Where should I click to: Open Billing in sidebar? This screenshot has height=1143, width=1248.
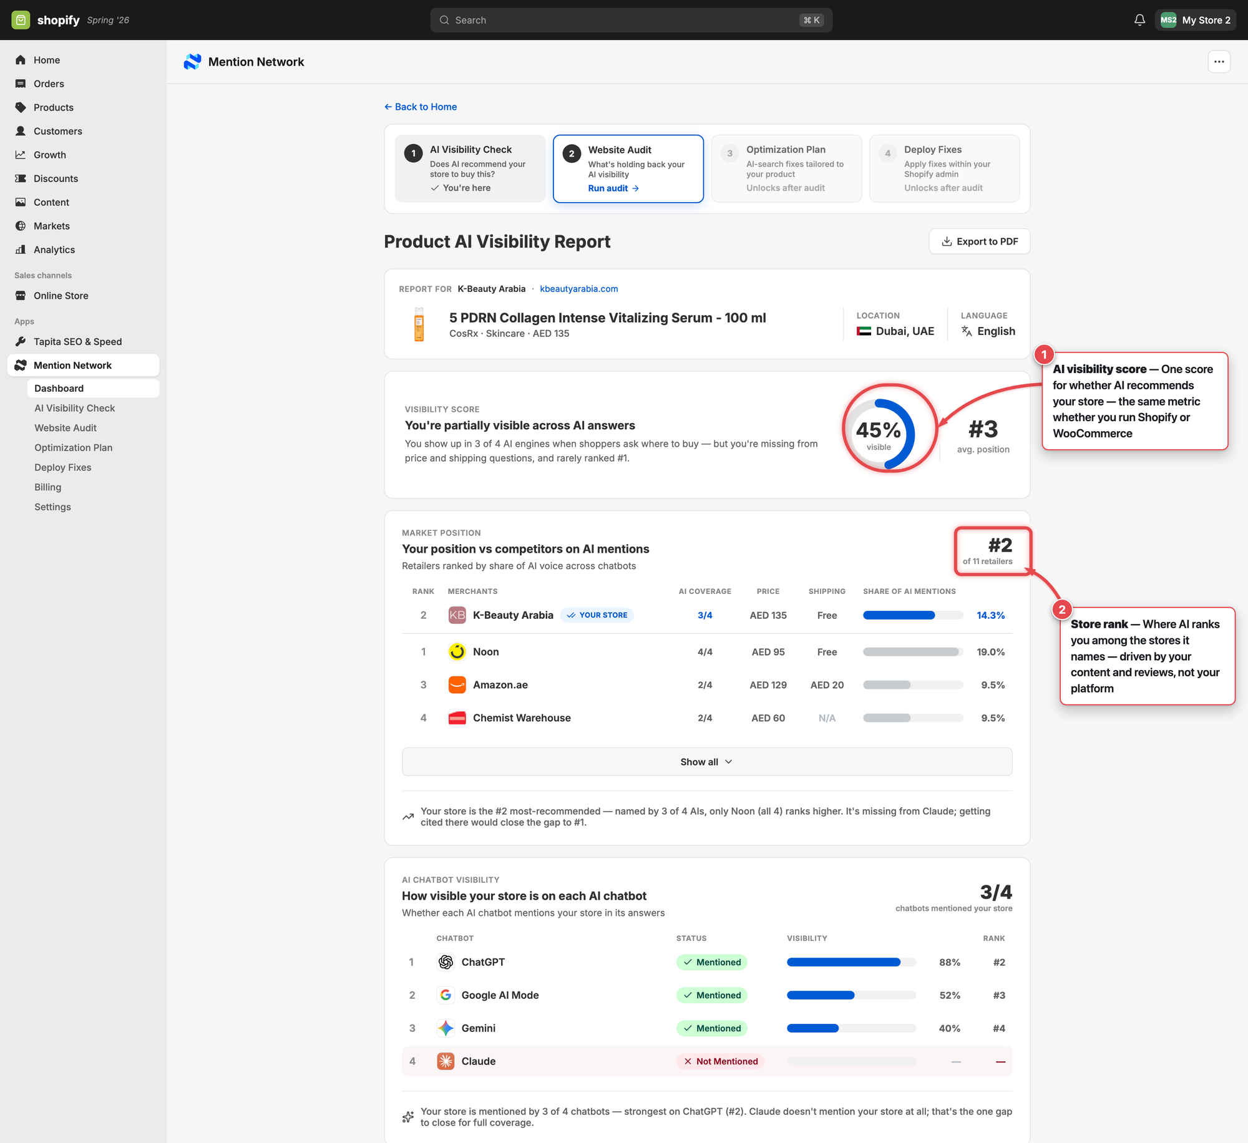(x=48, y=487)
